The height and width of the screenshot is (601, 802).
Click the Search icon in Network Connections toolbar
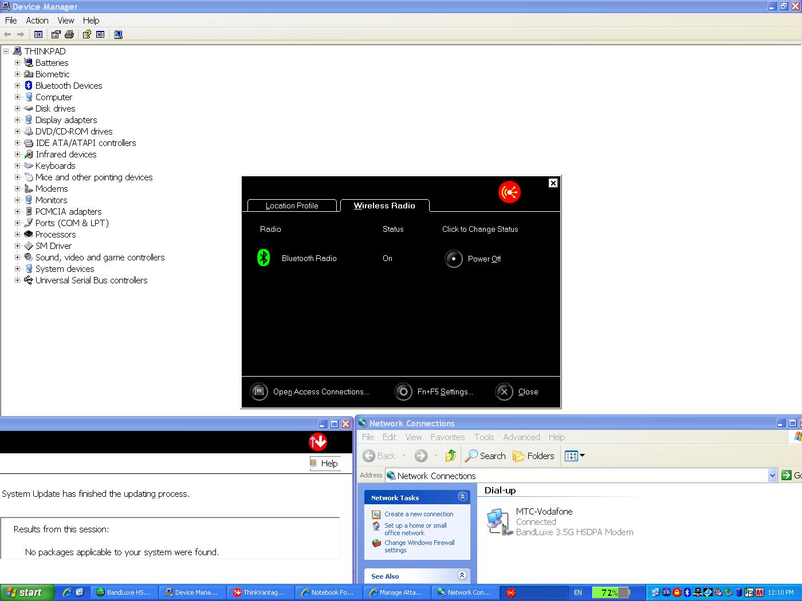tap(471, 456)
